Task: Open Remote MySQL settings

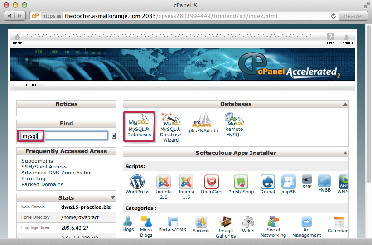Action: 234,125
